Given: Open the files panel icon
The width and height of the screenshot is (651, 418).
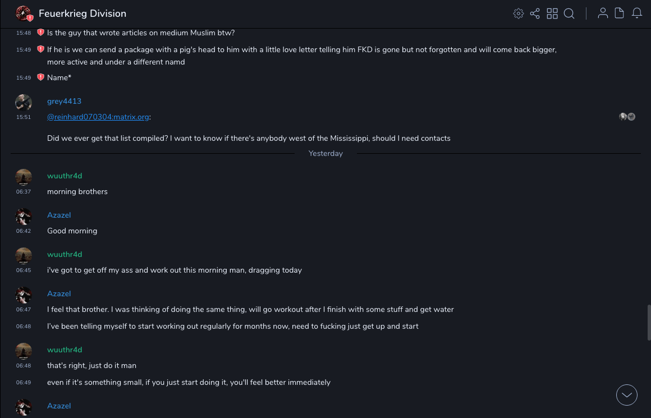Looking at the screenshot, I should [x=620, y=13].
